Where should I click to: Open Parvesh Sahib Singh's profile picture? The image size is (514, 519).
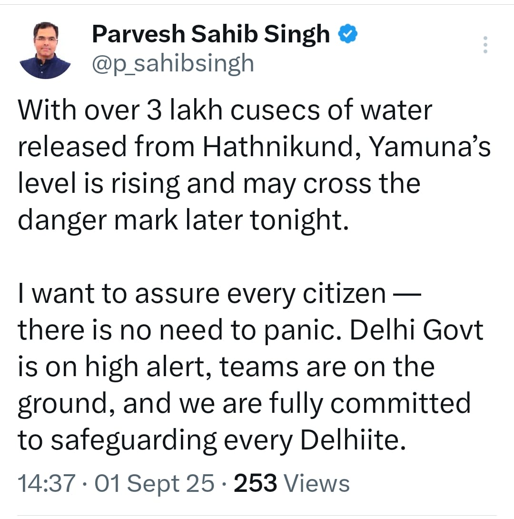click(x=46, y=50)
